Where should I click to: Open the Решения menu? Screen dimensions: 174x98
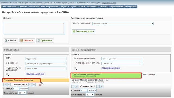34,7
